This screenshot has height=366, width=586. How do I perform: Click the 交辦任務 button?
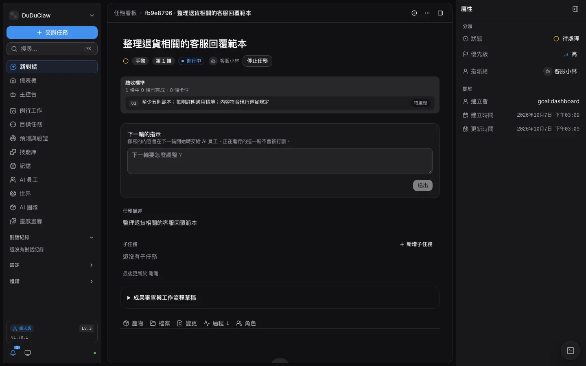coord(52,33)
